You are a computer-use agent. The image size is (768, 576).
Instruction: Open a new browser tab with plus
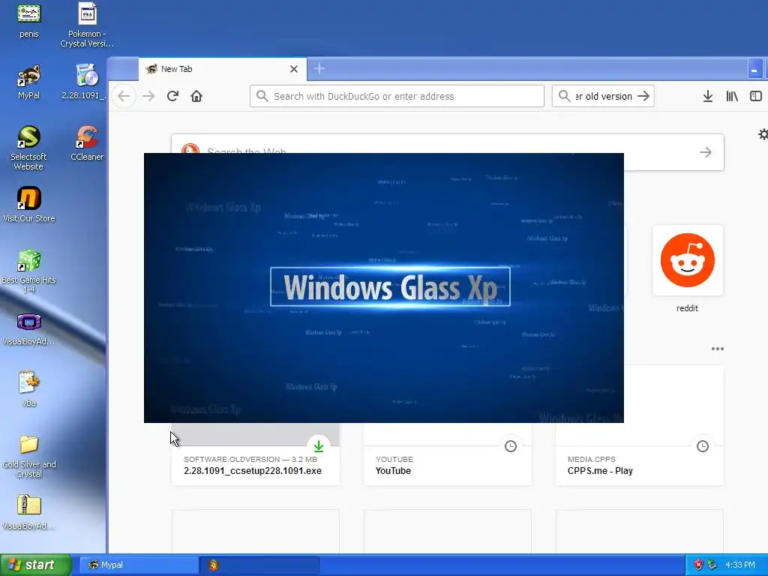pos(319,68)
